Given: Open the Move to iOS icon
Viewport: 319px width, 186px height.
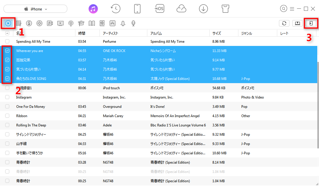Looking at the screenshot, I should [x=159, y=8].
